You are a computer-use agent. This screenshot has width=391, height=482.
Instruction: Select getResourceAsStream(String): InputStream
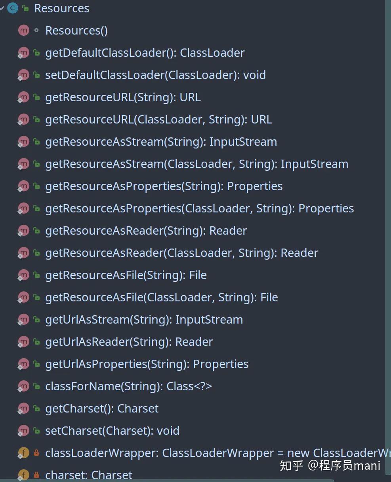(x=161, y=142)
